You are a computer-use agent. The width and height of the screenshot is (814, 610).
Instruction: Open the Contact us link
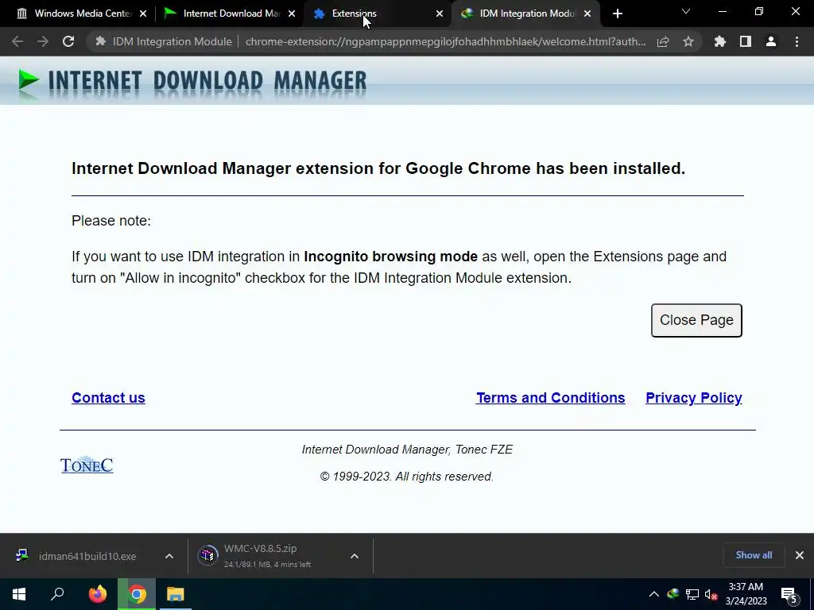pyautogui.click(x=108, y=398)
